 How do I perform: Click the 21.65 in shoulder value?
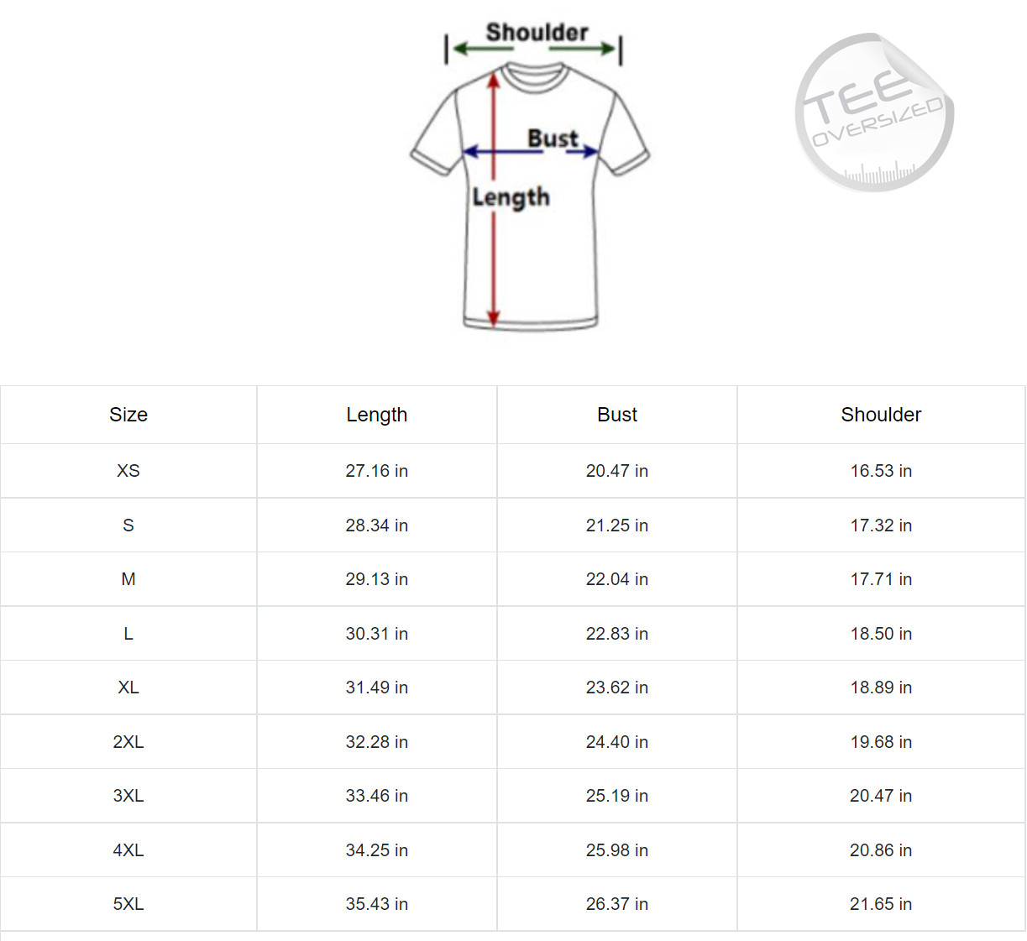881,904
